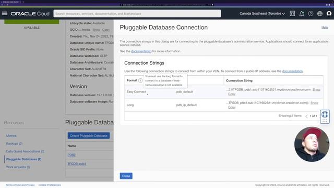The height and width of the screenshot is (188, 334).
Task: Click the pdb_ip_default name cell
Action: point(186,105)
